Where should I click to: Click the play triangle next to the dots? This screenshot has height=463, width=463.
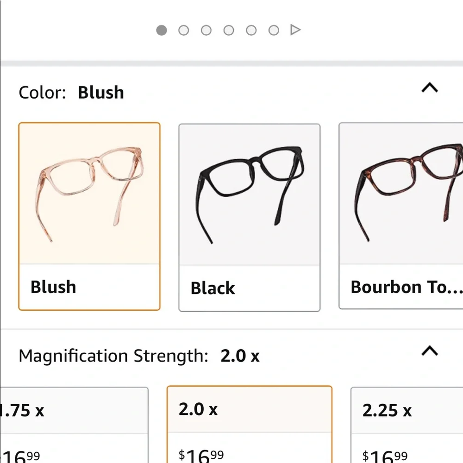295,29
